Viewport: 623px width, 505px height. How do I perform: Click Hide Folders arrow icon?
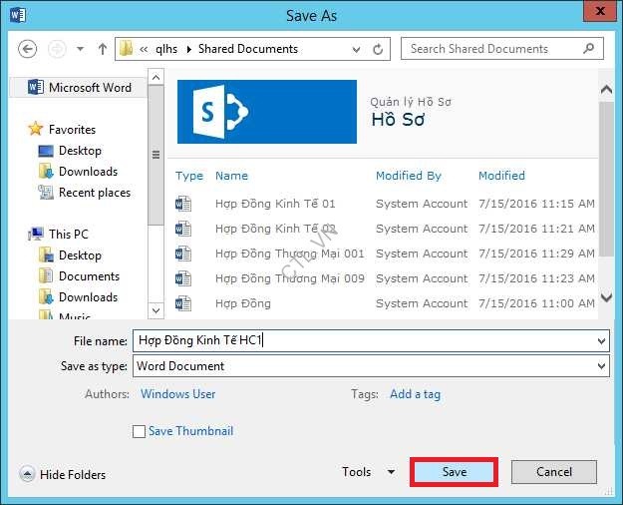point(27,474)
